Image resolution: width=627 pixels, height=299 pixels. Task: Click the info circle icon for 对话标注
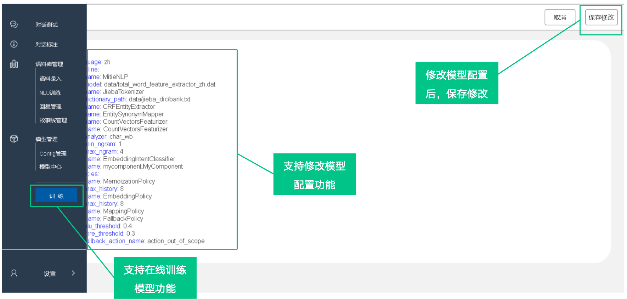[x=14, y=44]
